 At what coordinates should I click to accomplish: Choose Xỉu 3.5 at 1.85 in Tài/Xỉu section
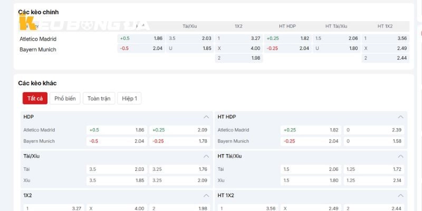tap(117, 180)
